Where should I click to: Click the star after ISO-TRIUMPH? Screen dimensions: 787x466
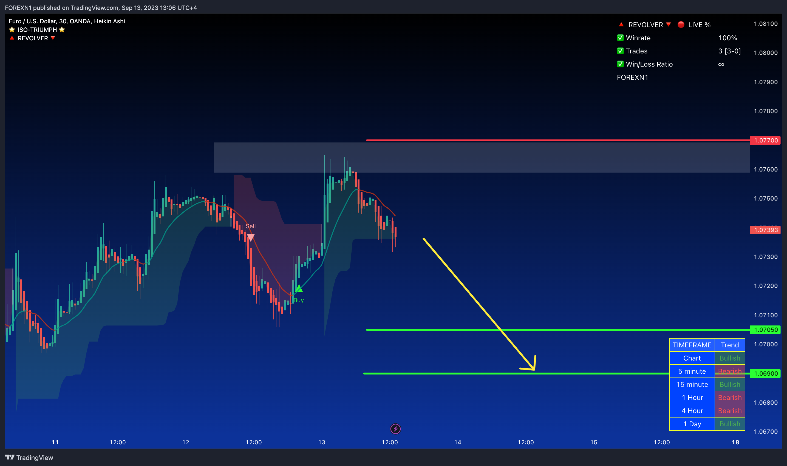(62, 30)
